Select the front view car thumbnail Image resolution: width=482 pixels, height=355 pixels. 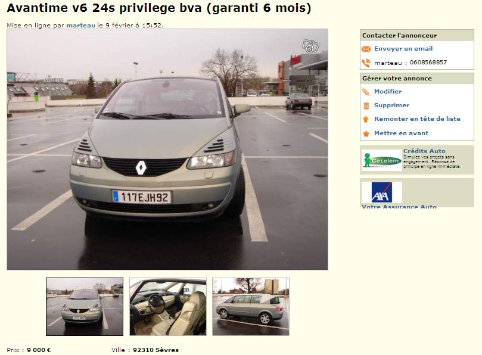click(85, 306)
